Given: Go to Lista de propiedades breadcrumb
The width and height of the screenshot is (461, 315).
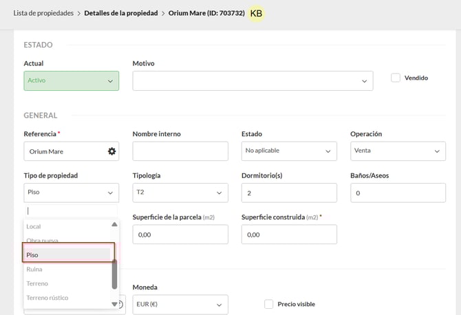Looking at the screenshot, I should click(x=43, y=13).
